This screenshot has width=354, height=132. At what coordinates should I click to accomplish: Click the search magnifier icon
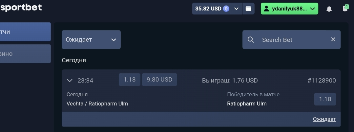click(251, 40)
